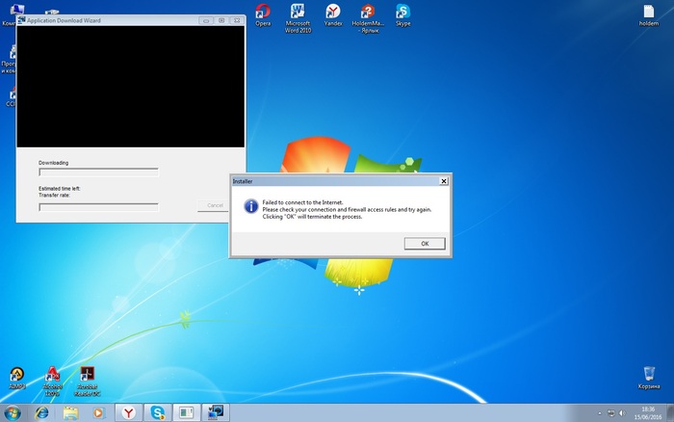Open the AIMP3 desktop shortcut
Viewport: 674px width, 422px height.
coord(16,374)
